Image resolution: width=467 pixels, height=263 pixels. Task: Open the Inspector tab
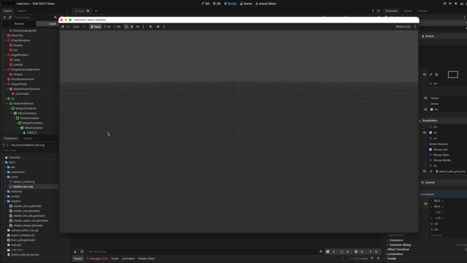click(x=391, y=11)
